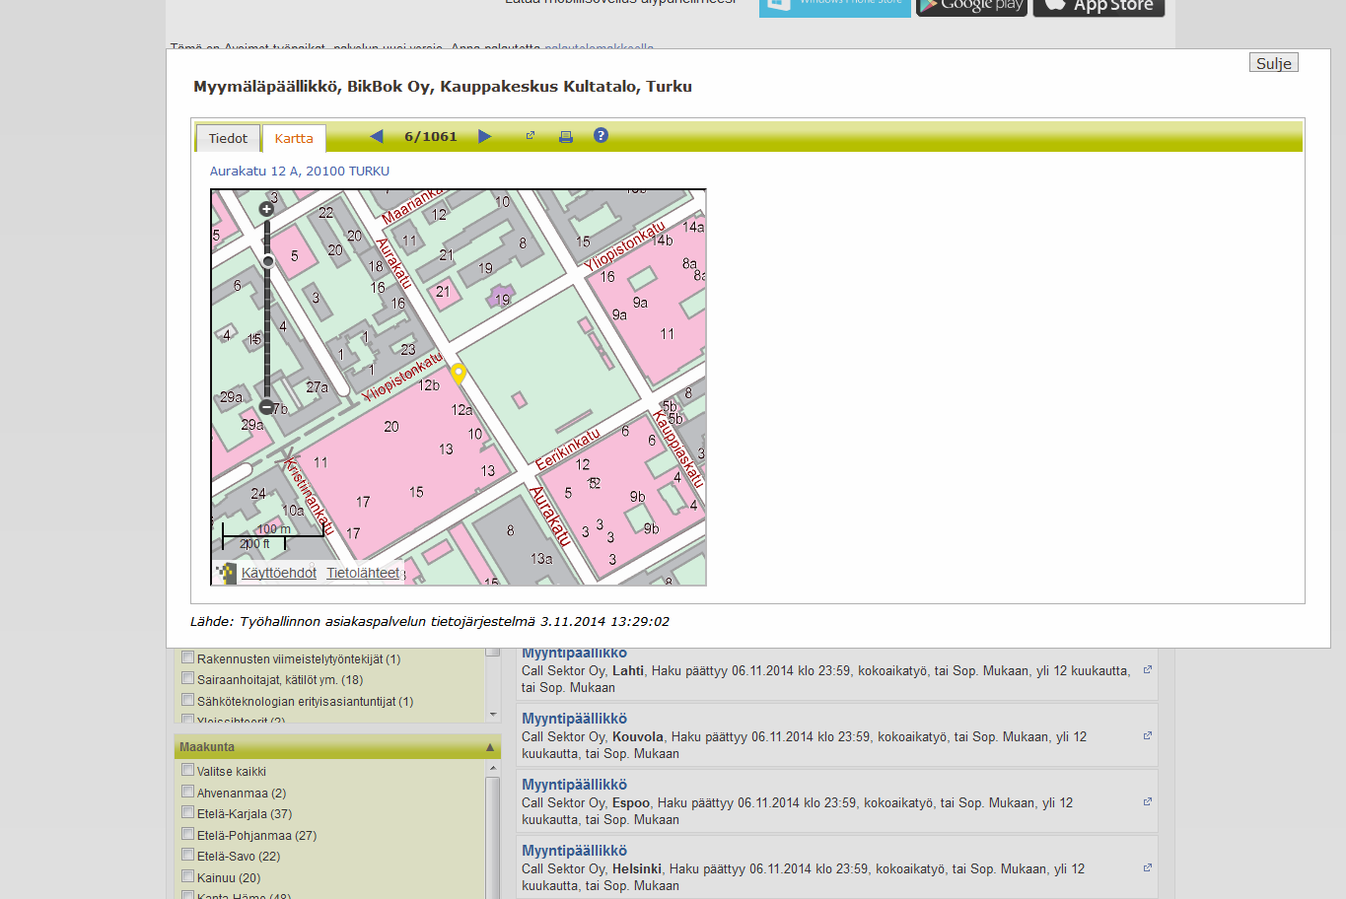Viewport: 1346px width, 899px height.
Task: Open Lahti listing external link icon
Action: click(x=1148, y=669)
